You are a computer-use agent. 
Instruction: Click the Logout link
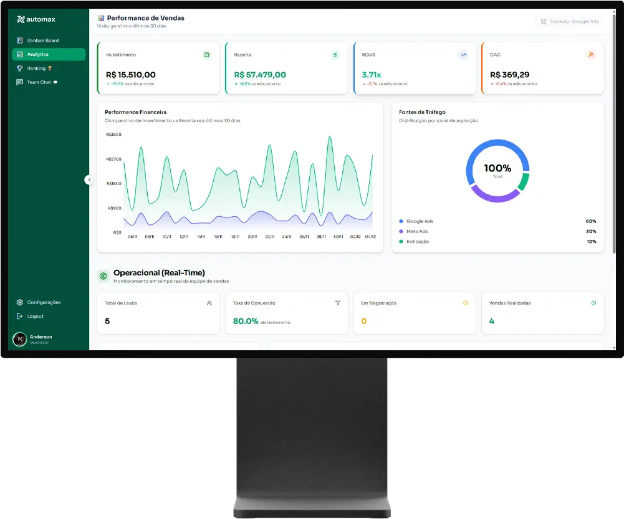[35, 317]
